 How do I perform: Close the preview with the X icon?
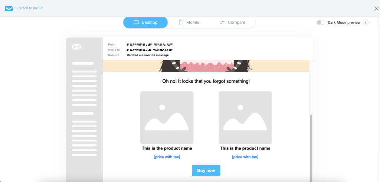(376, 8)
